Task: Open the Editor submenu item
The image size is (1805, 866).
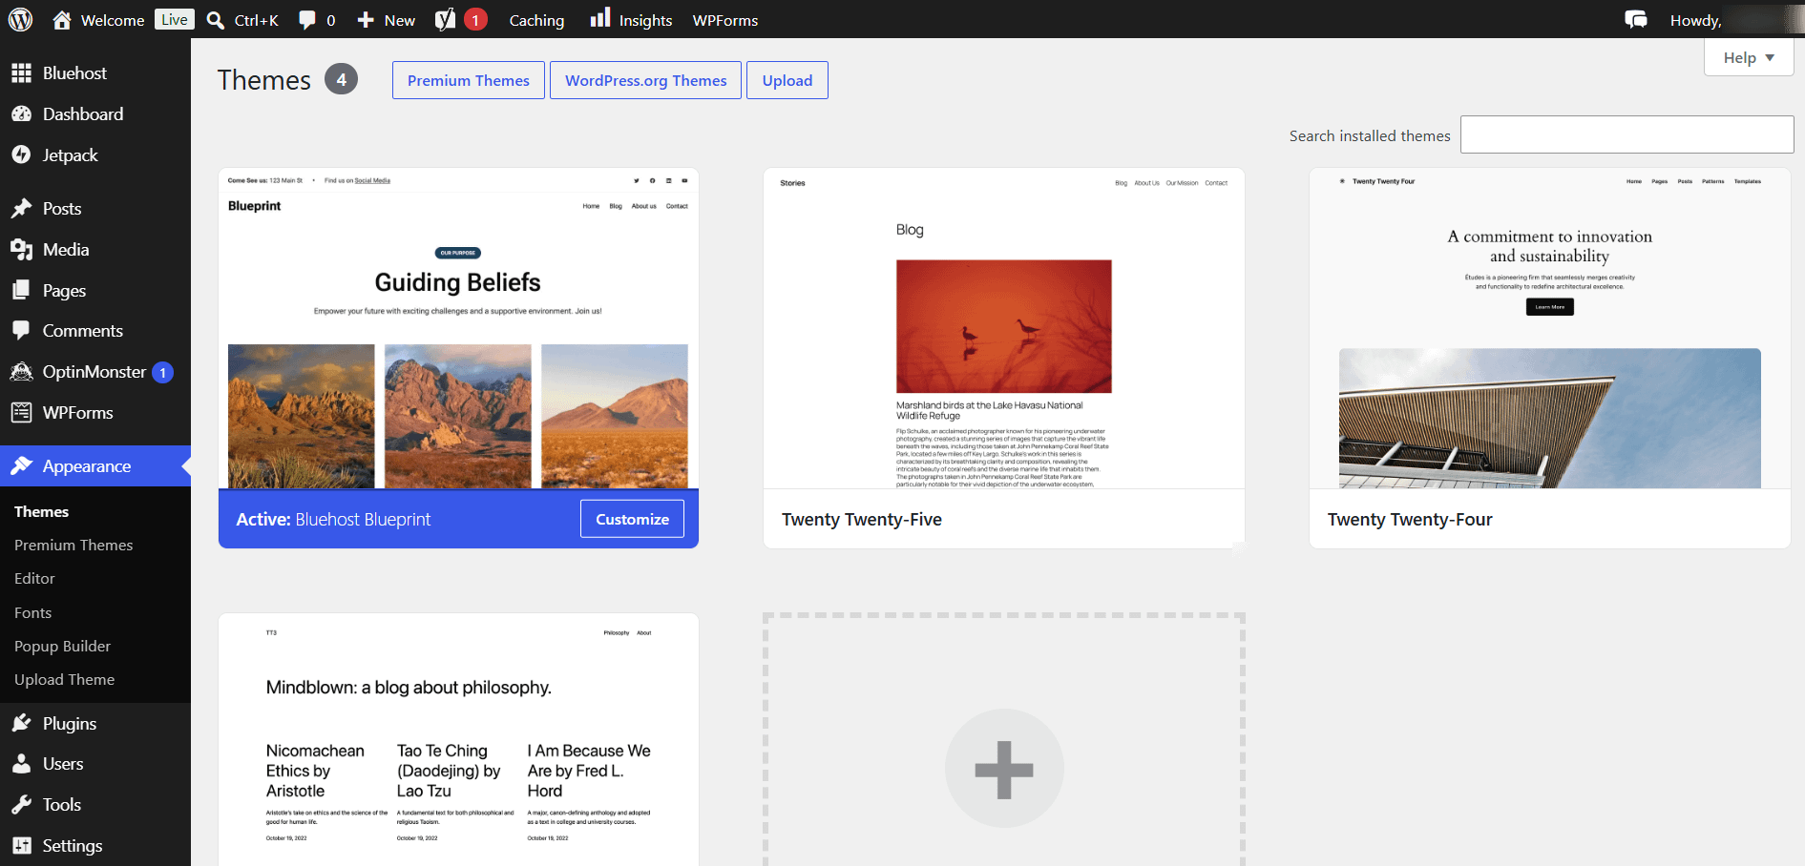Action: point(34,578)
